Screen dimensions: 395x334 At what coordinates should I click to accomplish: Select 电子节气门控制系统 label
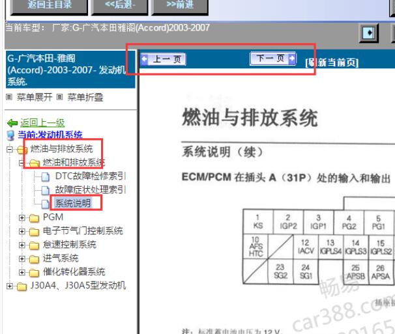point(83,230)
